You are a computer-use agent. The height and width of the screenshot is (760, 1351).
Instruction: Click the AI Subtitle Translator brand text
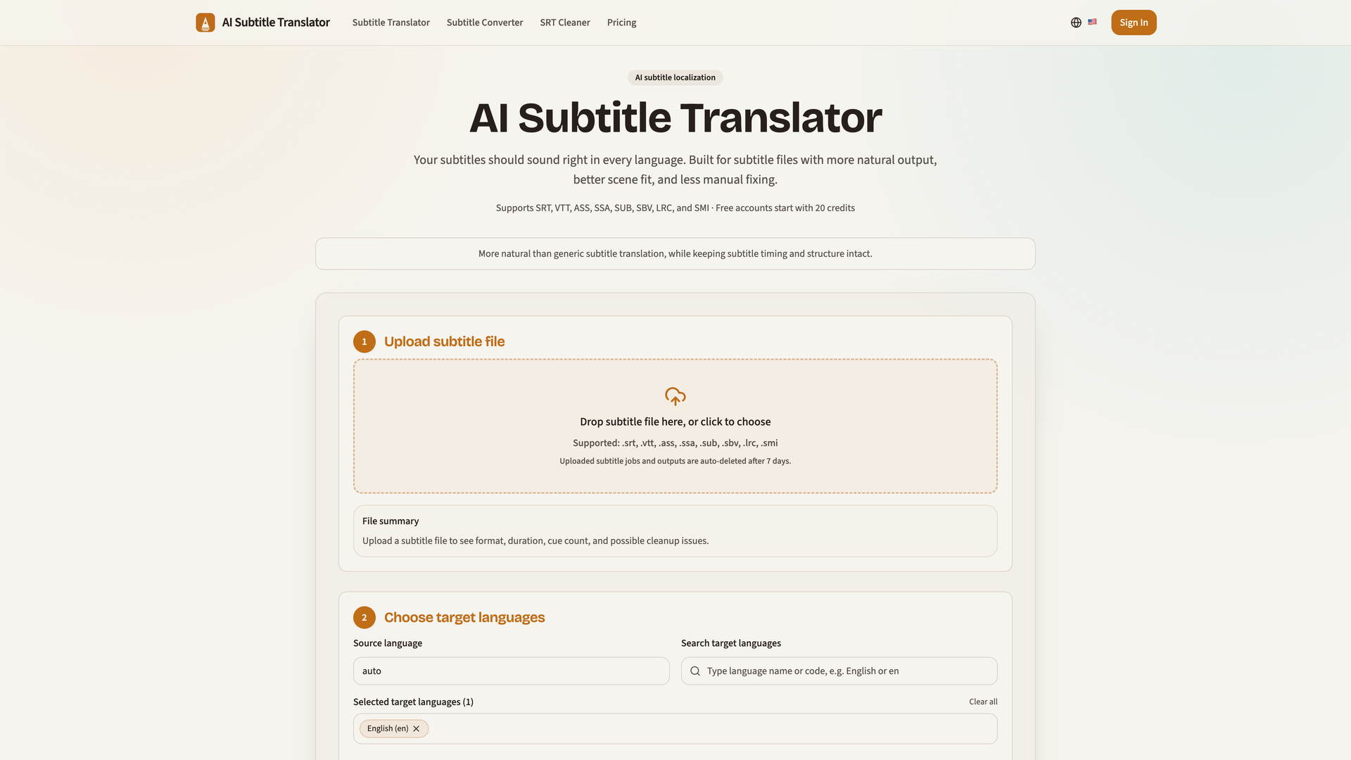pos(276,23)
